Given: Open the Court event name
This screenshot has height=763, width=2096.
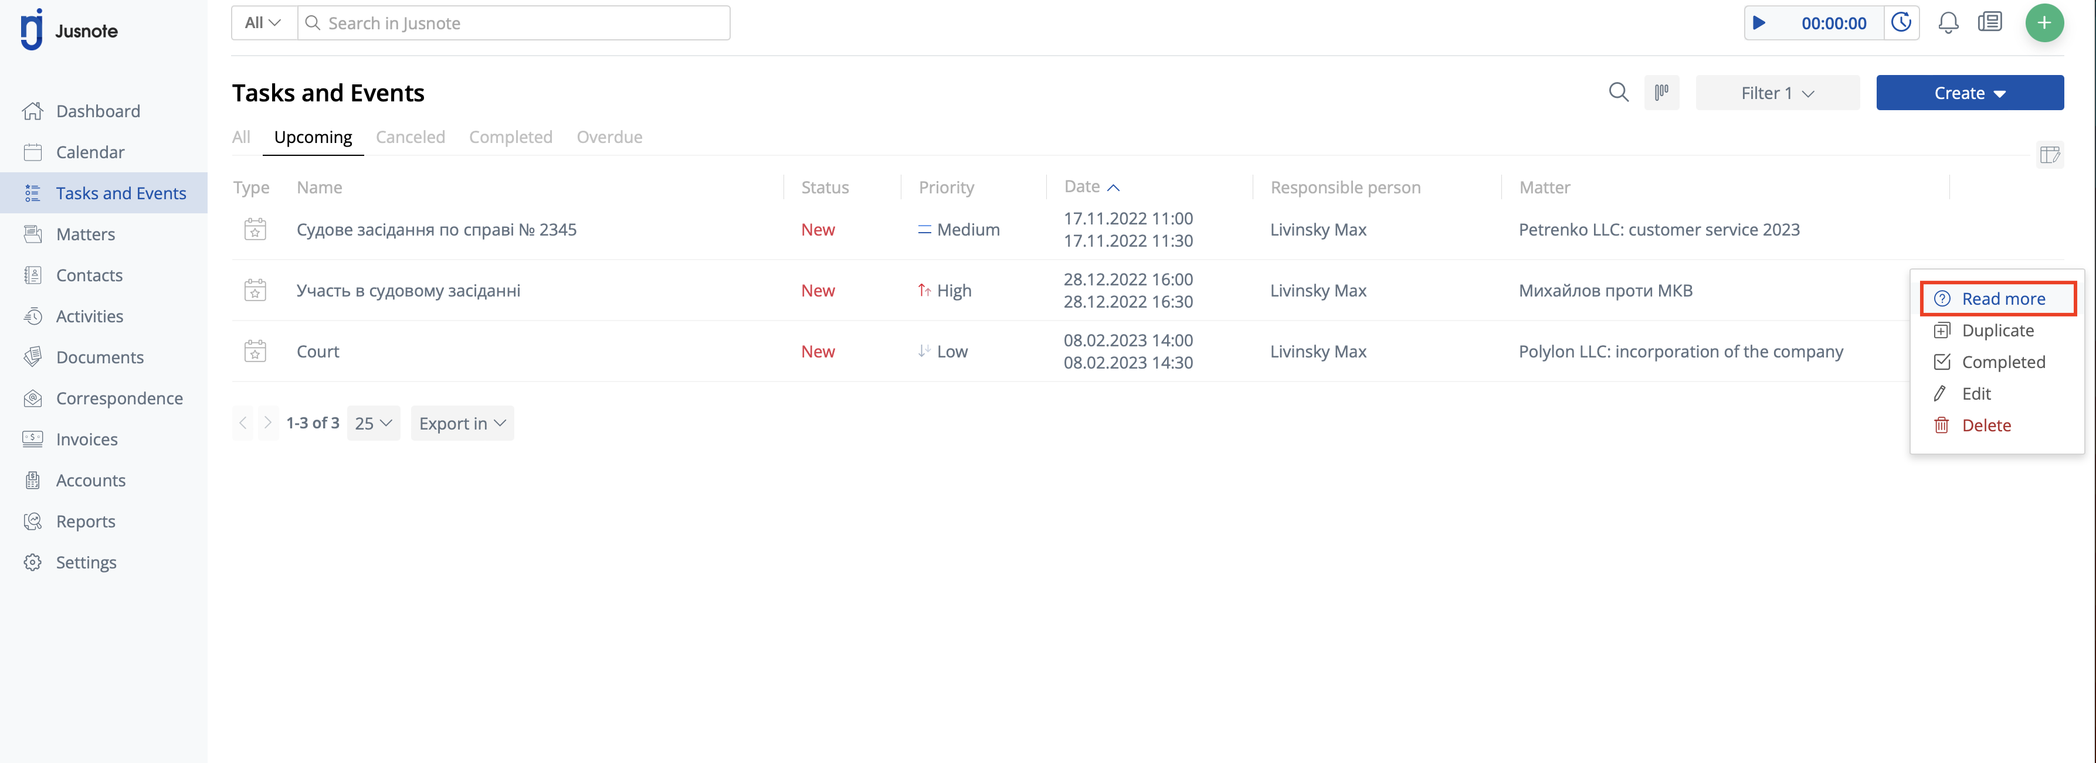Looking at the screenshot, I should click(x=317, y=352).
